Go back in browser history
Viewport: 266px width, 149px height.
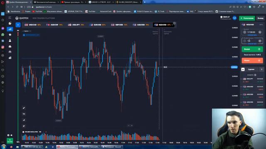coord(8,7)
